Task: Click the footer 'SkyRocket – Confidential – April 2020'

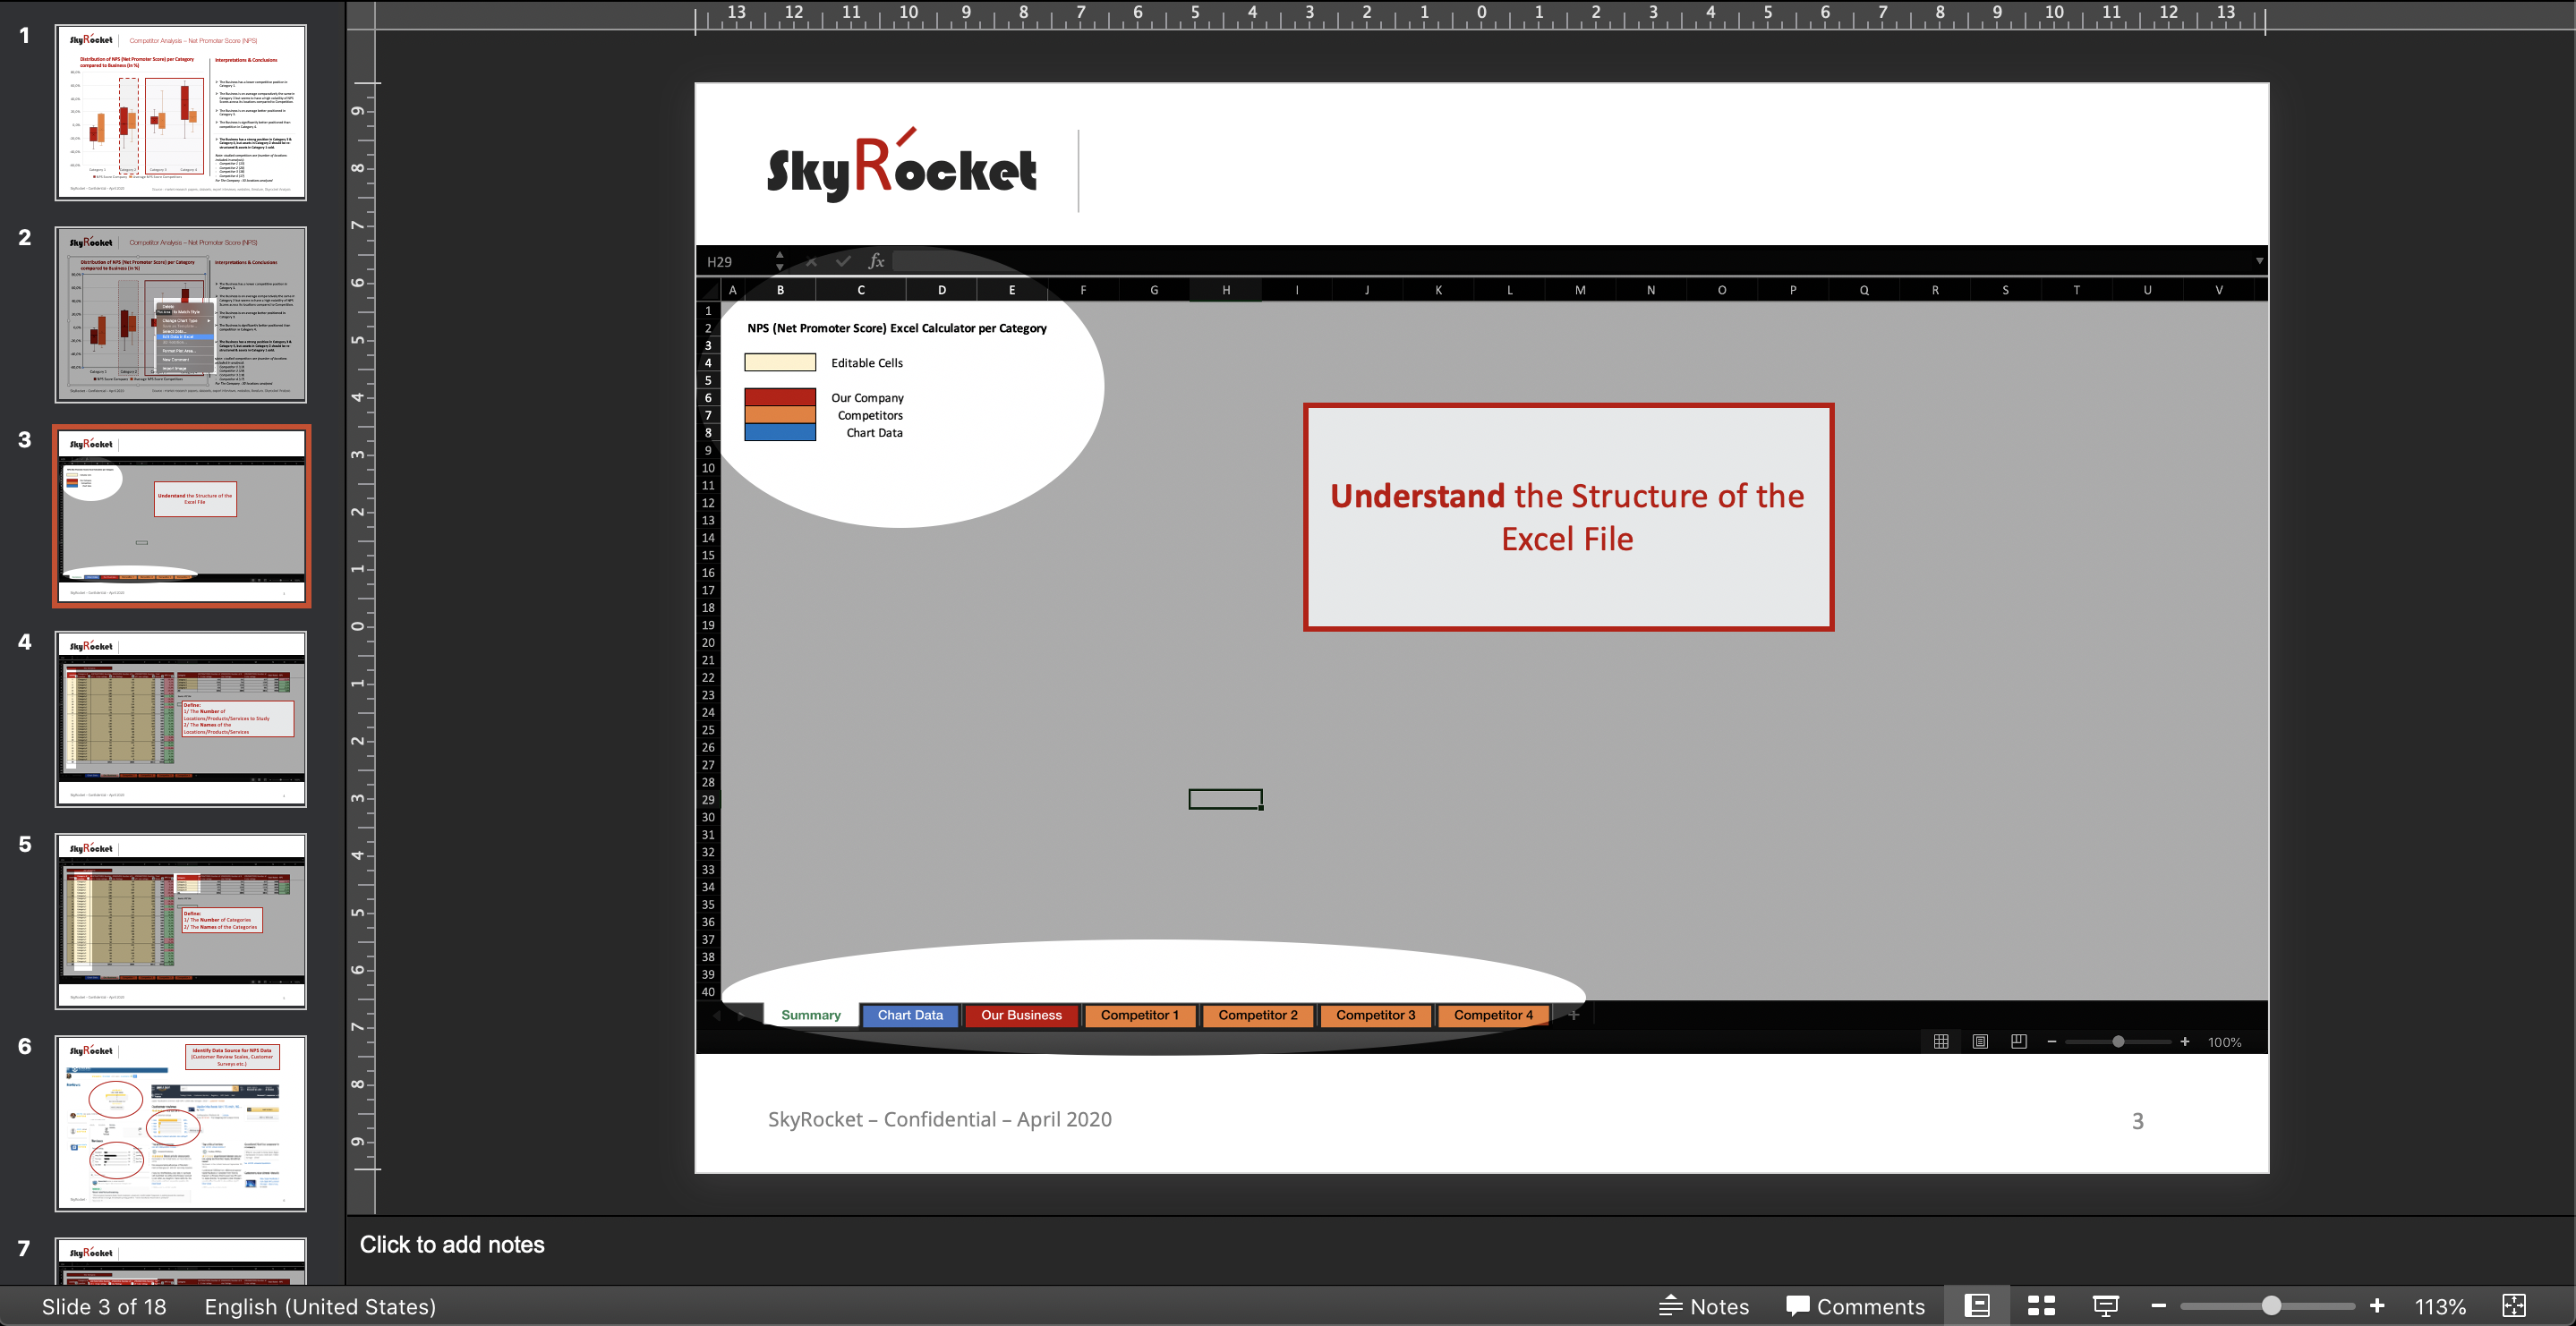Action: coord(939,1119)
